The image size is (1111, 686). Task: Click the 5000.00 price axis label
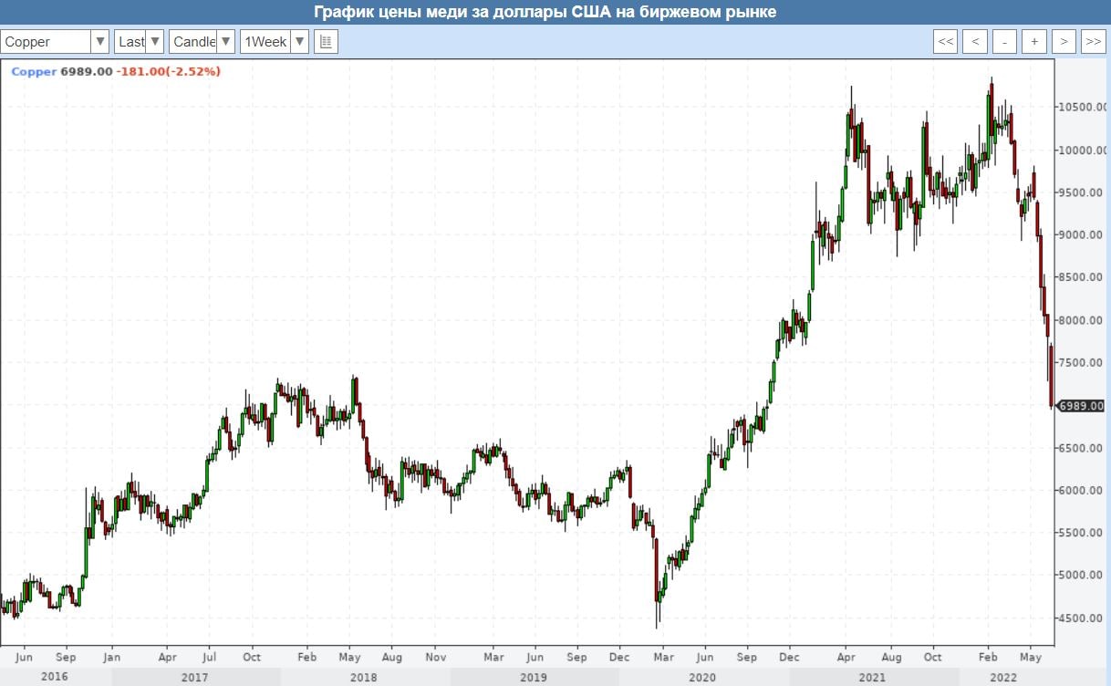pyautogui.click(x=1082, y=576)
